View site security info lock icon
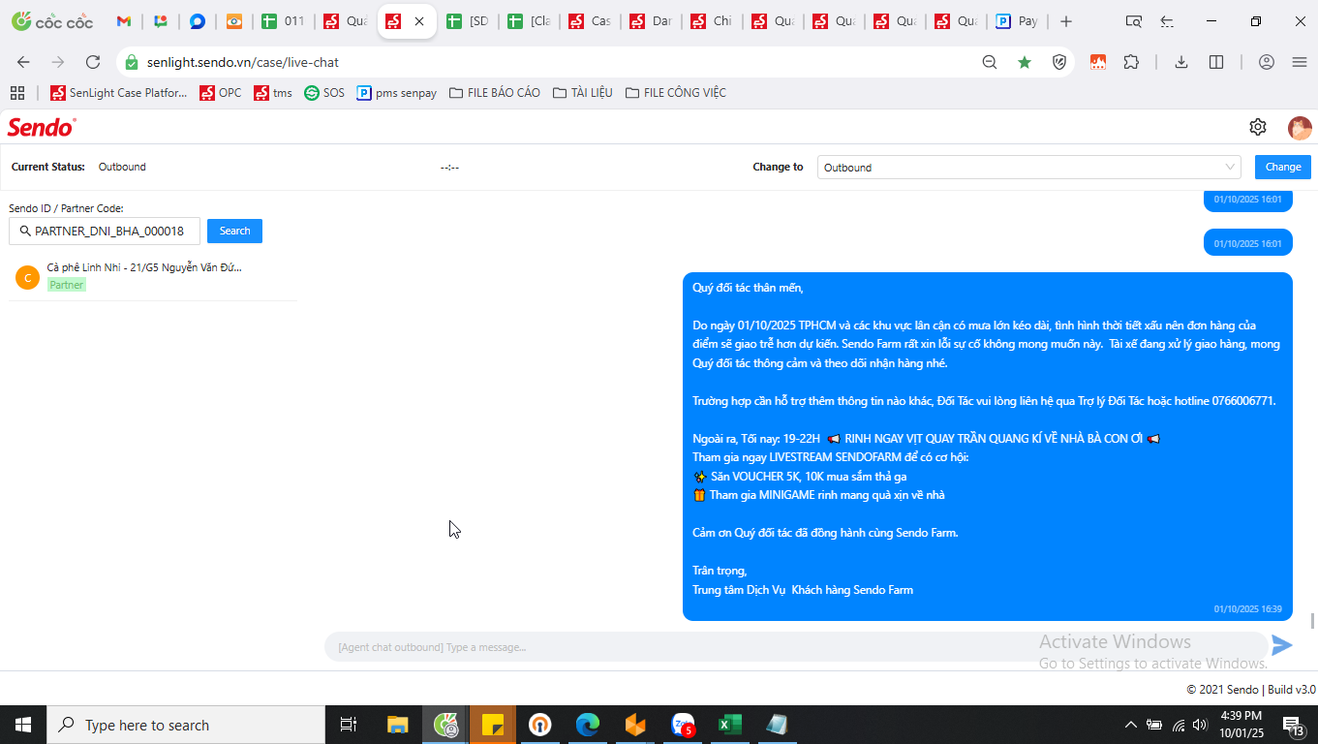The height and width of the screenshot is (744, 1318). click(132, 62)
